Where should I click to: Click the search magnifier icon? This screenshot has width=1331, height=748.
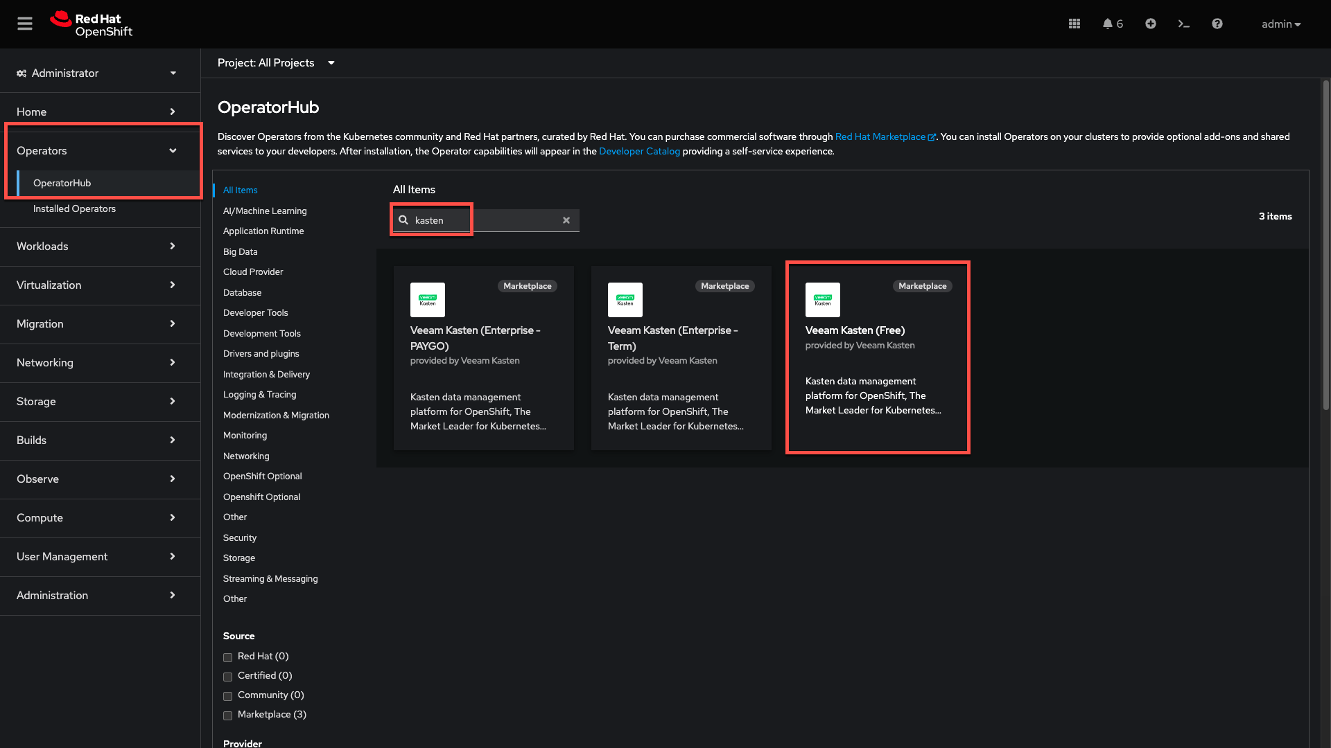click(x=403, y=220)
